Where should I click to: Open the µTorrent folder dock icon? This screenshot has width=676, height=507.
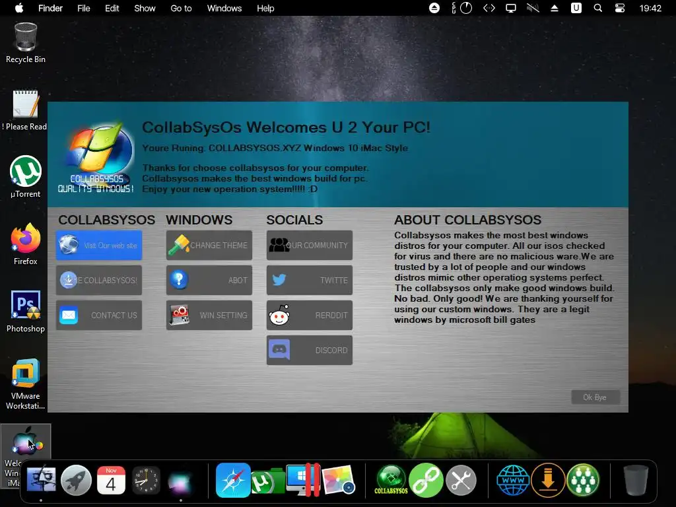(267, 481)
